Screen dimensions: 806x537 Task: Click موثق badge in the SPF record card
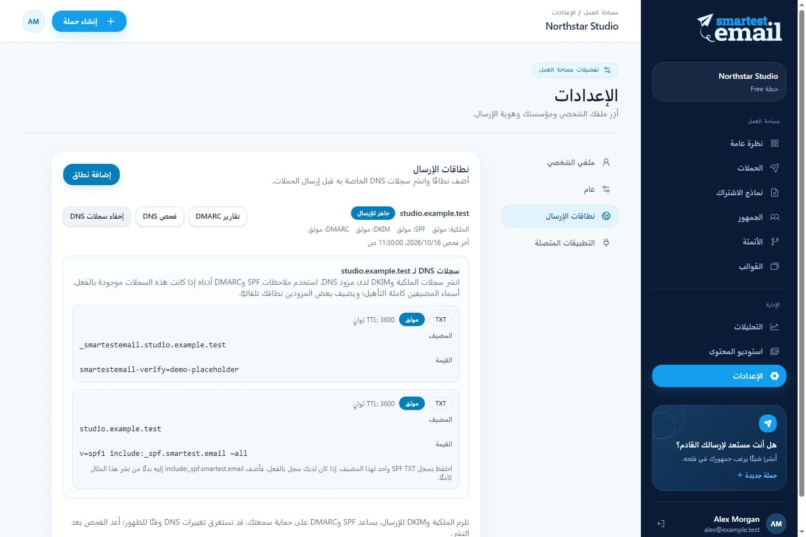(x=412, y=403)
